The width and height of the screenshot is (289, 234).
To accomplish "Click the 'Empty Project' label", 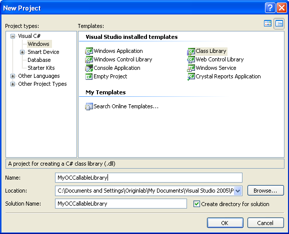I will tap(110, 76).
